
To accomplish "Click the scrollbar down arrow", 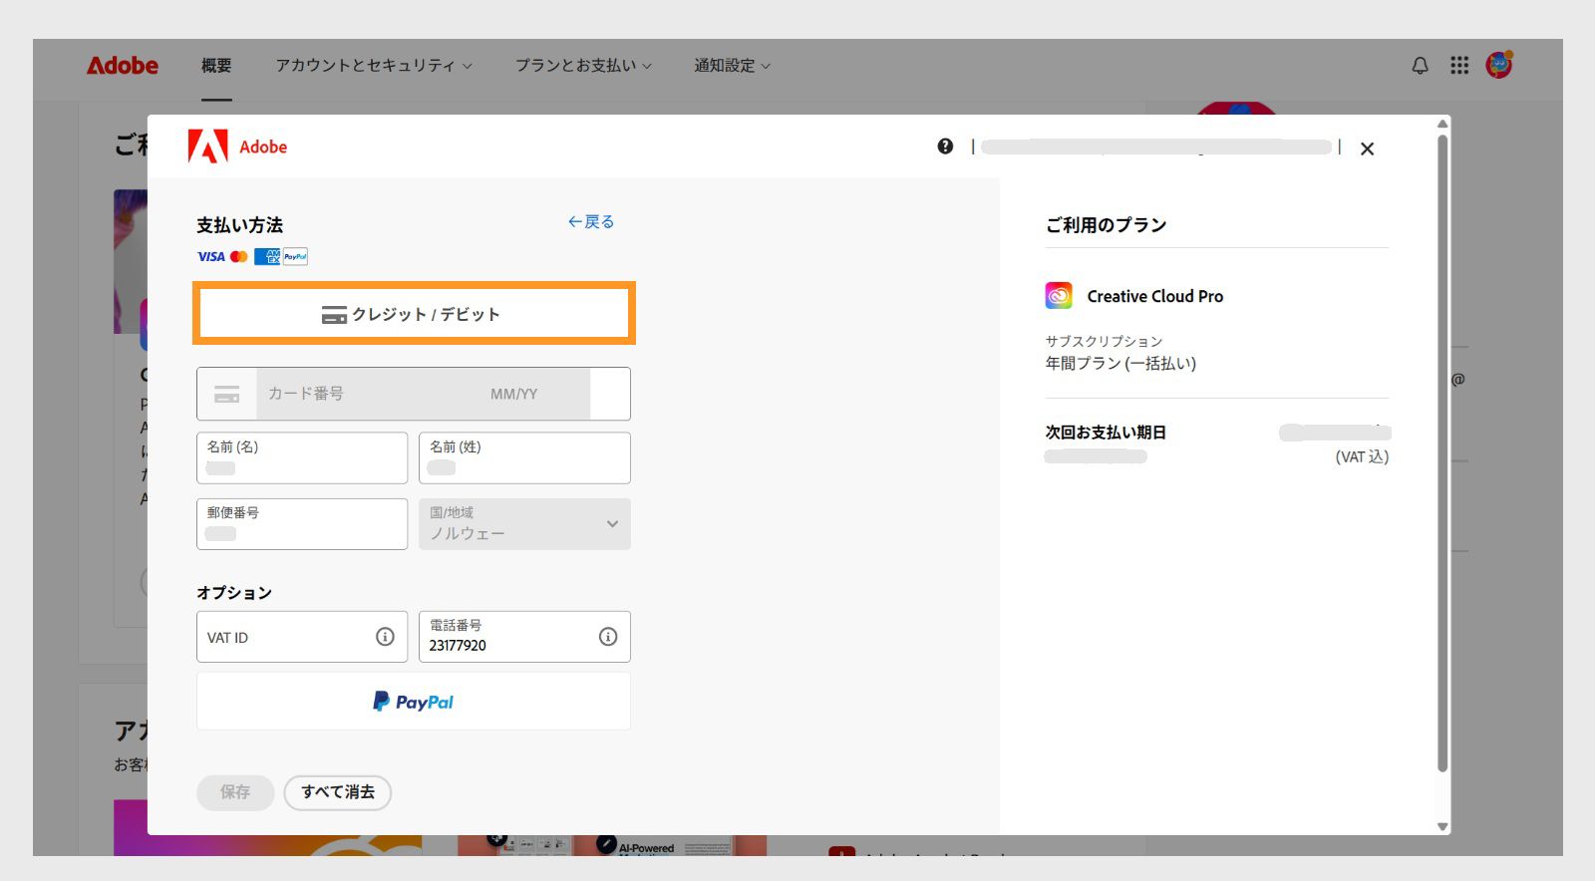I will 1442,826.
